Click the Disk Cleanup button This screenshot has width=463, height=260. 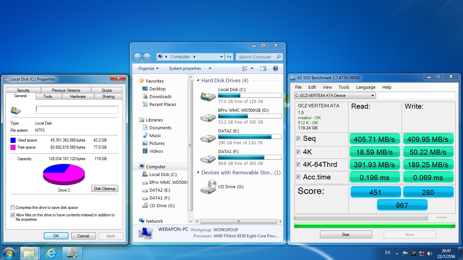105,189
